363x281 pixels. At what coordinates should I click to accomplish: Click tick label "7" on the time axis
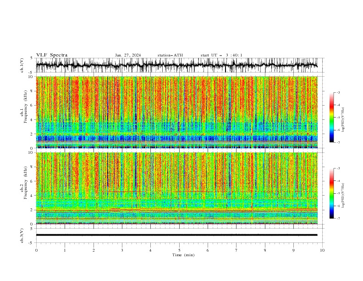coord(236,250)
